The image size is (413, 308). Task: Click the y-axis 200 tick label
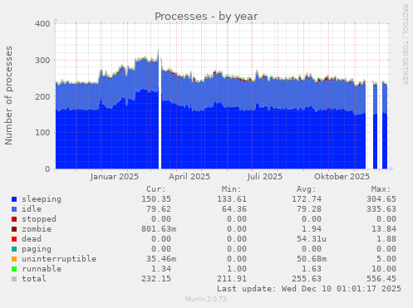[42, 96]
